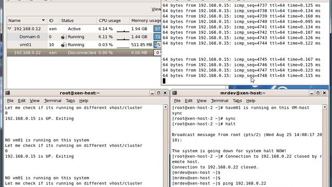Select the Domain-0 row

pyautogui.click(x=84, y=37)
